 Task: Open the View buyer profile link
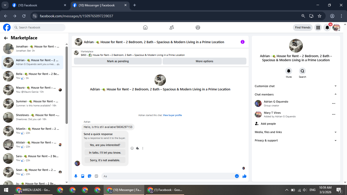tap(172, 115)
